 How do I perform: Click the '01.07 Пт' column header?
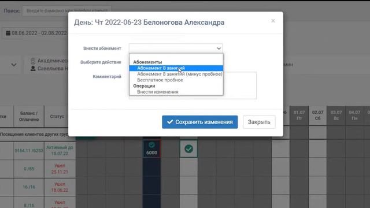(x=299, y=116)
